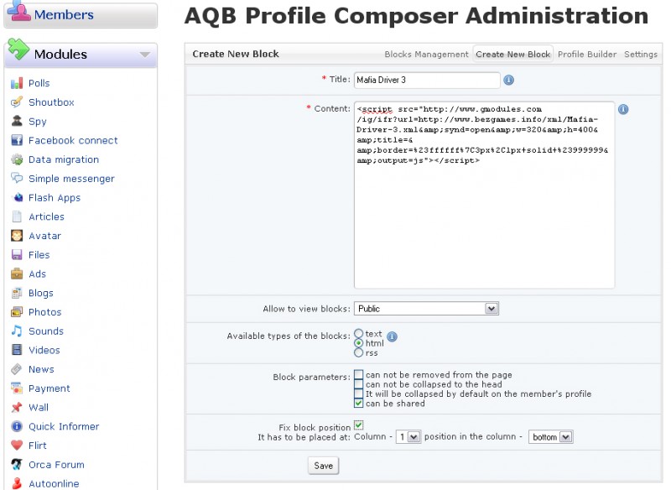The image size is (671, 490).
Task: Open the Flash Apps link
Action: coord(55,198)
